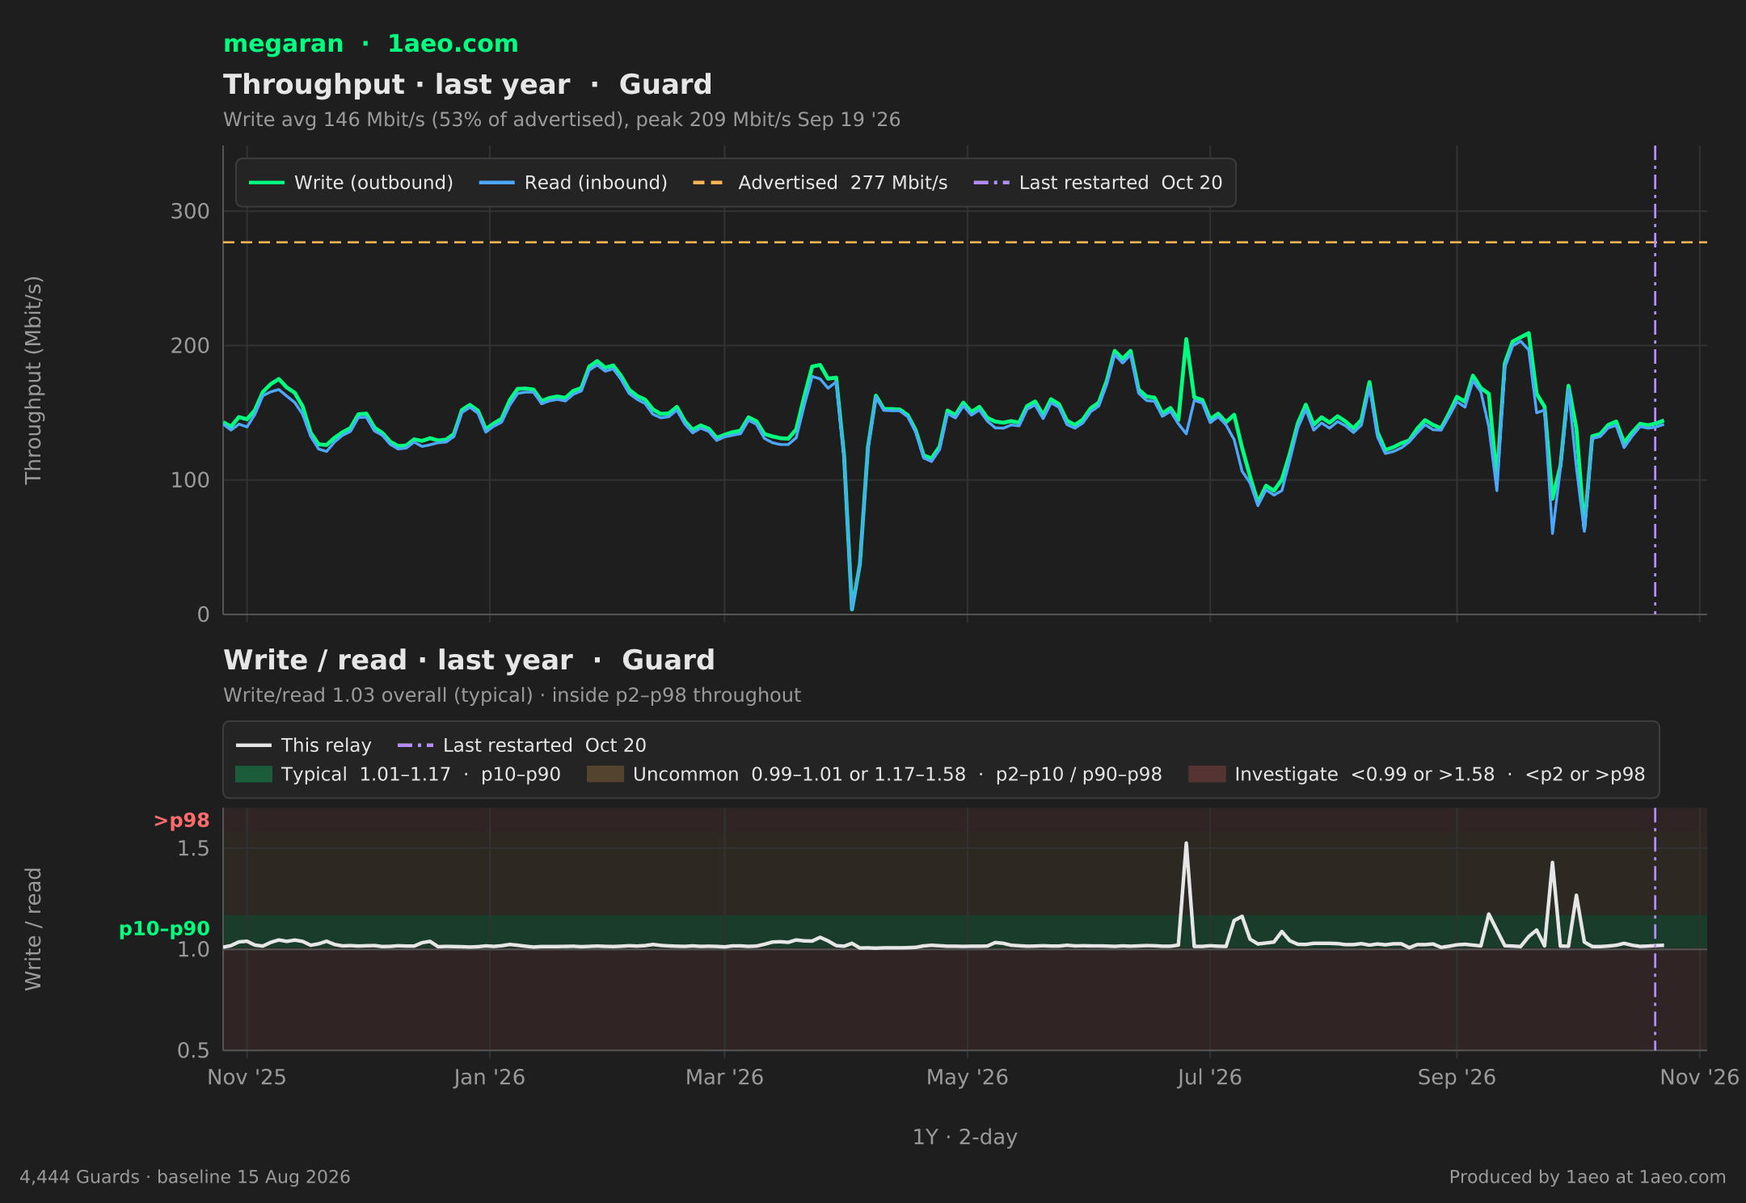The width and height of the screenshot is (1746, 1203).
Task: Click the green Typical legend swatch
Action: click(254, 775)
